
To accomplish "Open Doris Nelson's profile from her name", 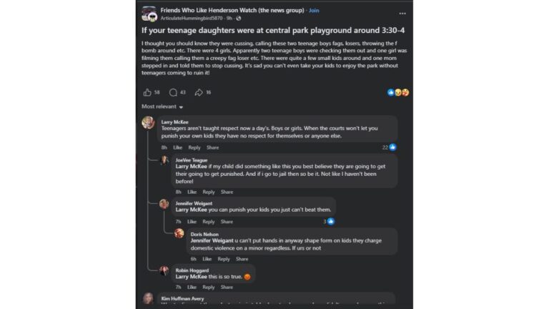I will point(205,234).
